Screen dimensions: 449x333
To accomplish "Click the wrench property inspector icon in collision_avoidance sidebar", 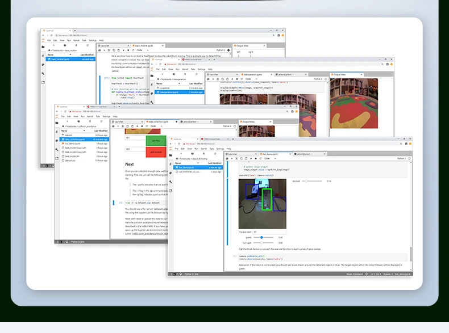I will pyautogui.click(x=57, y=149).
